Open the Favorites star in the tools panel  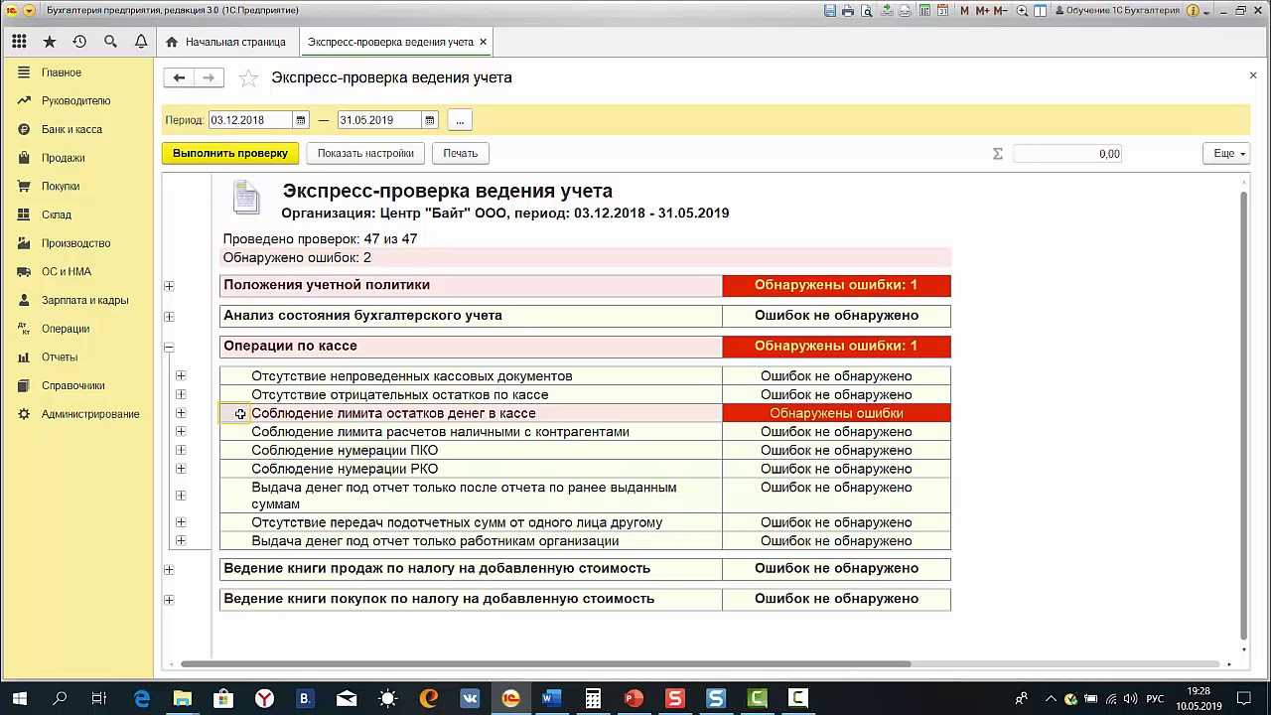coord(50,42)
